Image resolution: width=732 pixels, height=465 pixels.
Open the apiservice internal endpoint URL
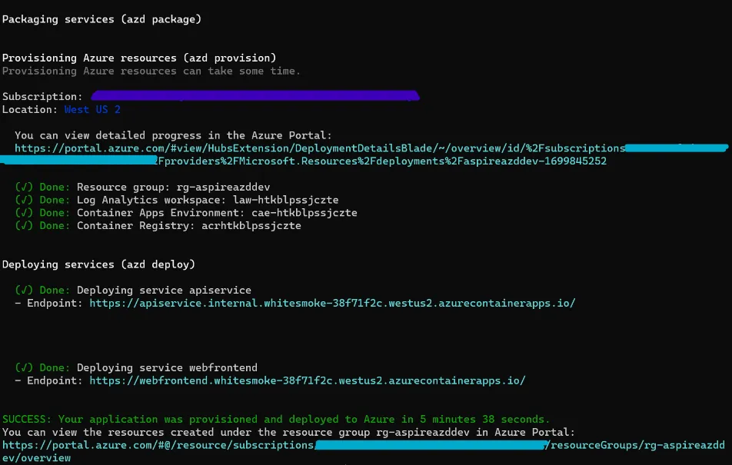point(332,304)
